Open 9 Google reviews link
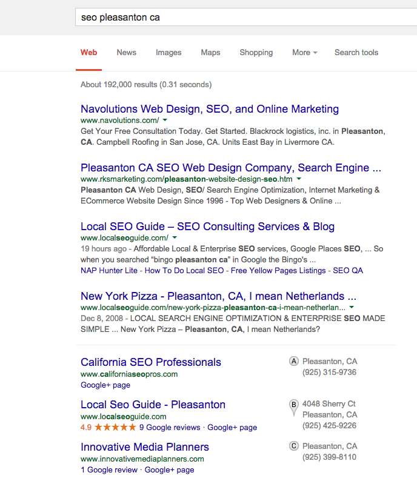 170,428
